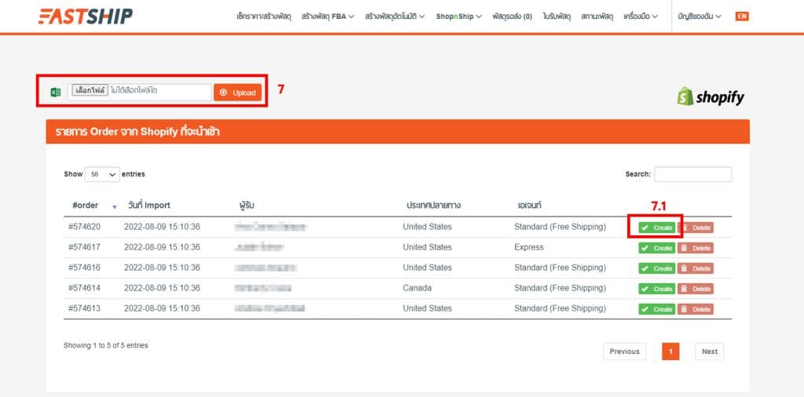The width and height of the screenshot is (804, 397).
Task: Focus the Search input field
Action: tap(693, 174)
